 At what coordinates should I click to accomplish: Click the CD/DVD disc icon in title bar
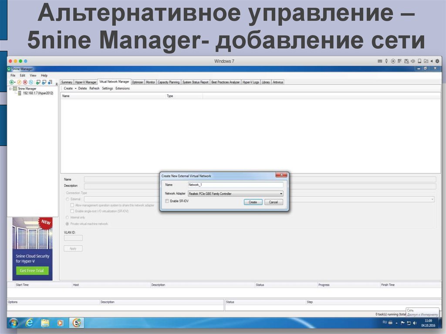[393, 61]
